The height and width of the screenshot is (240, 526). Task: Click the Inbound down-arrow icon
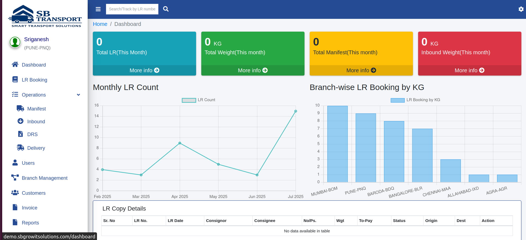pyautogui.click(x=20, y=121)
